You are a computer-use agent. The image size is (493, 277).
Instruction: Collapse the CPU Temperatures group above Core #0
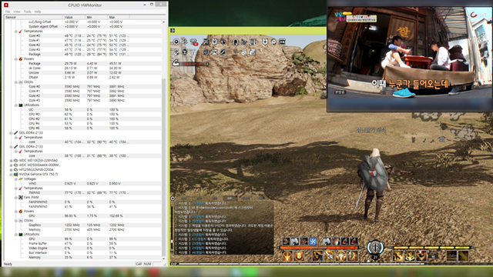(x=16, y=32)
